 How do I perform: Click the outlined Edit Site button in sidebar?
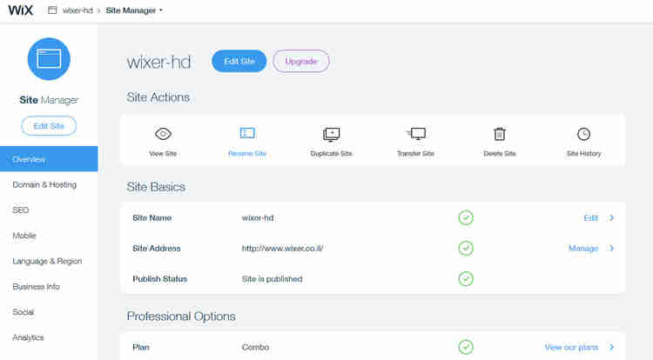pos(49,126)
